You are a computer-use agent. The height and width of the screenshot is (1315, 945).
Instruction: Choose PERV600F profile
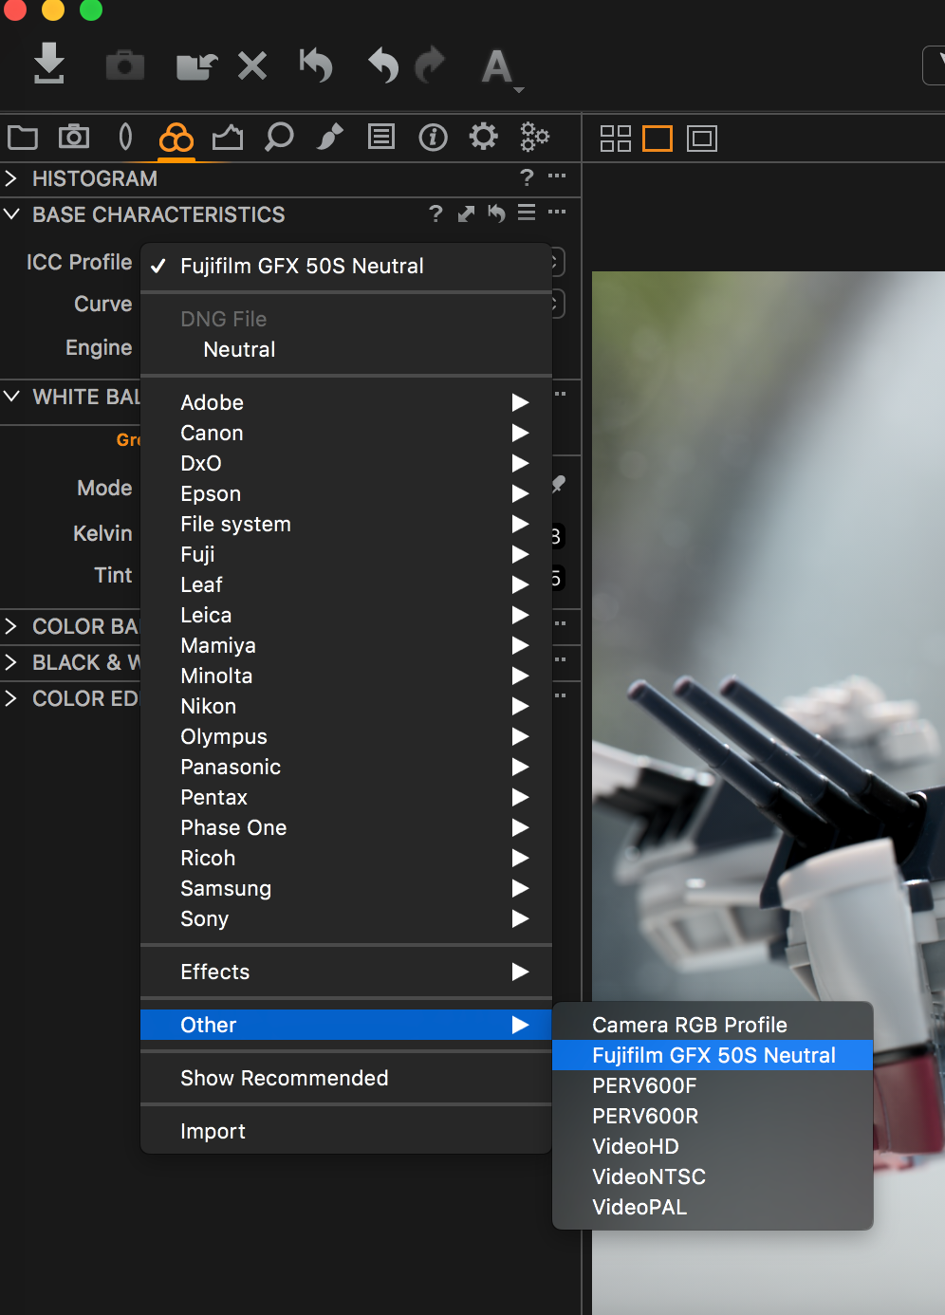[713, 1085]
